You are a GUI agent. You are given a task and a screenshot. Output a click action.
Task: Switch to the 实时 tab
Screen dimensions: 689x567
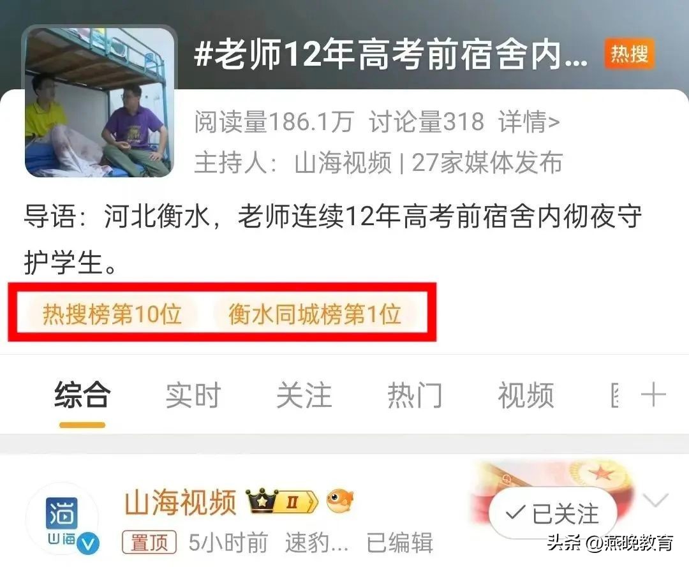coord(193,395)
